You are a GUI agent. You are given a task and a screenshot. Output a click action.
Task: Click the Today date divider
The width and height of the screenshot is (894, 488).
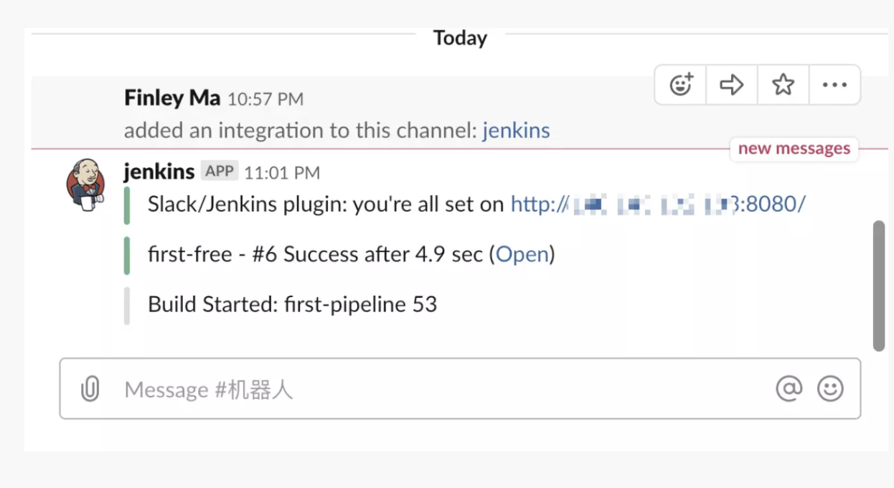460,38
